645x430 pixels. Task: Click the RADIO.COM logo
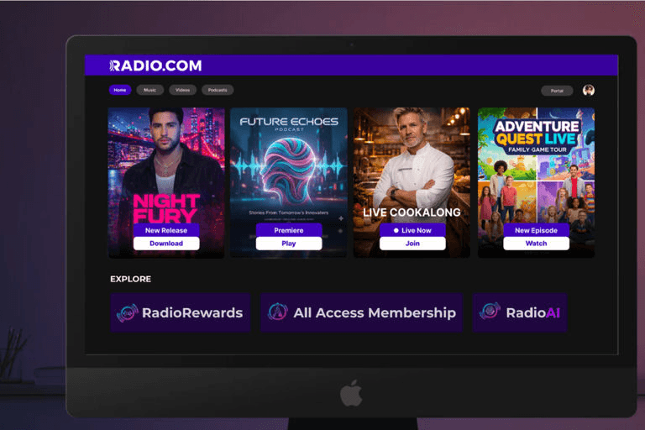click(x=155, y=66)
